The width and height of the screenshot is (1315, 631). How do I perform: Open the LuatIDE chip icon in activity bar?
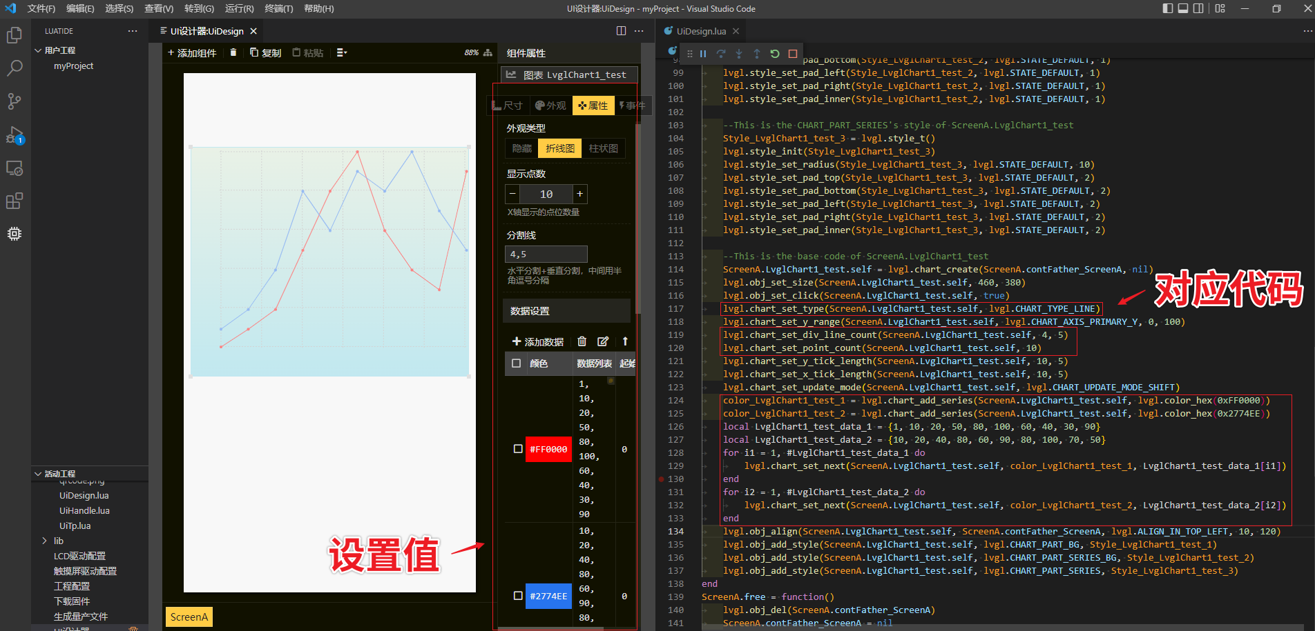click(15, 234)
